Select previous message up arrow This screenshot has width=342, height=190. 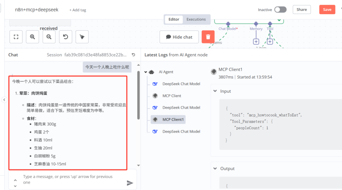point(15,180)
